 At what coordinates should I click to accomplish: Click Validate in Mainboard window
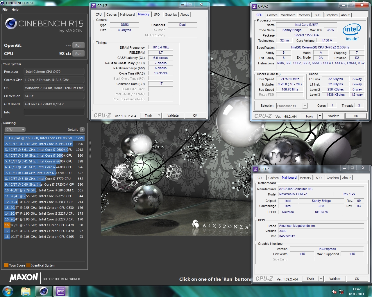pyautogui.click(x=335, y=279)
